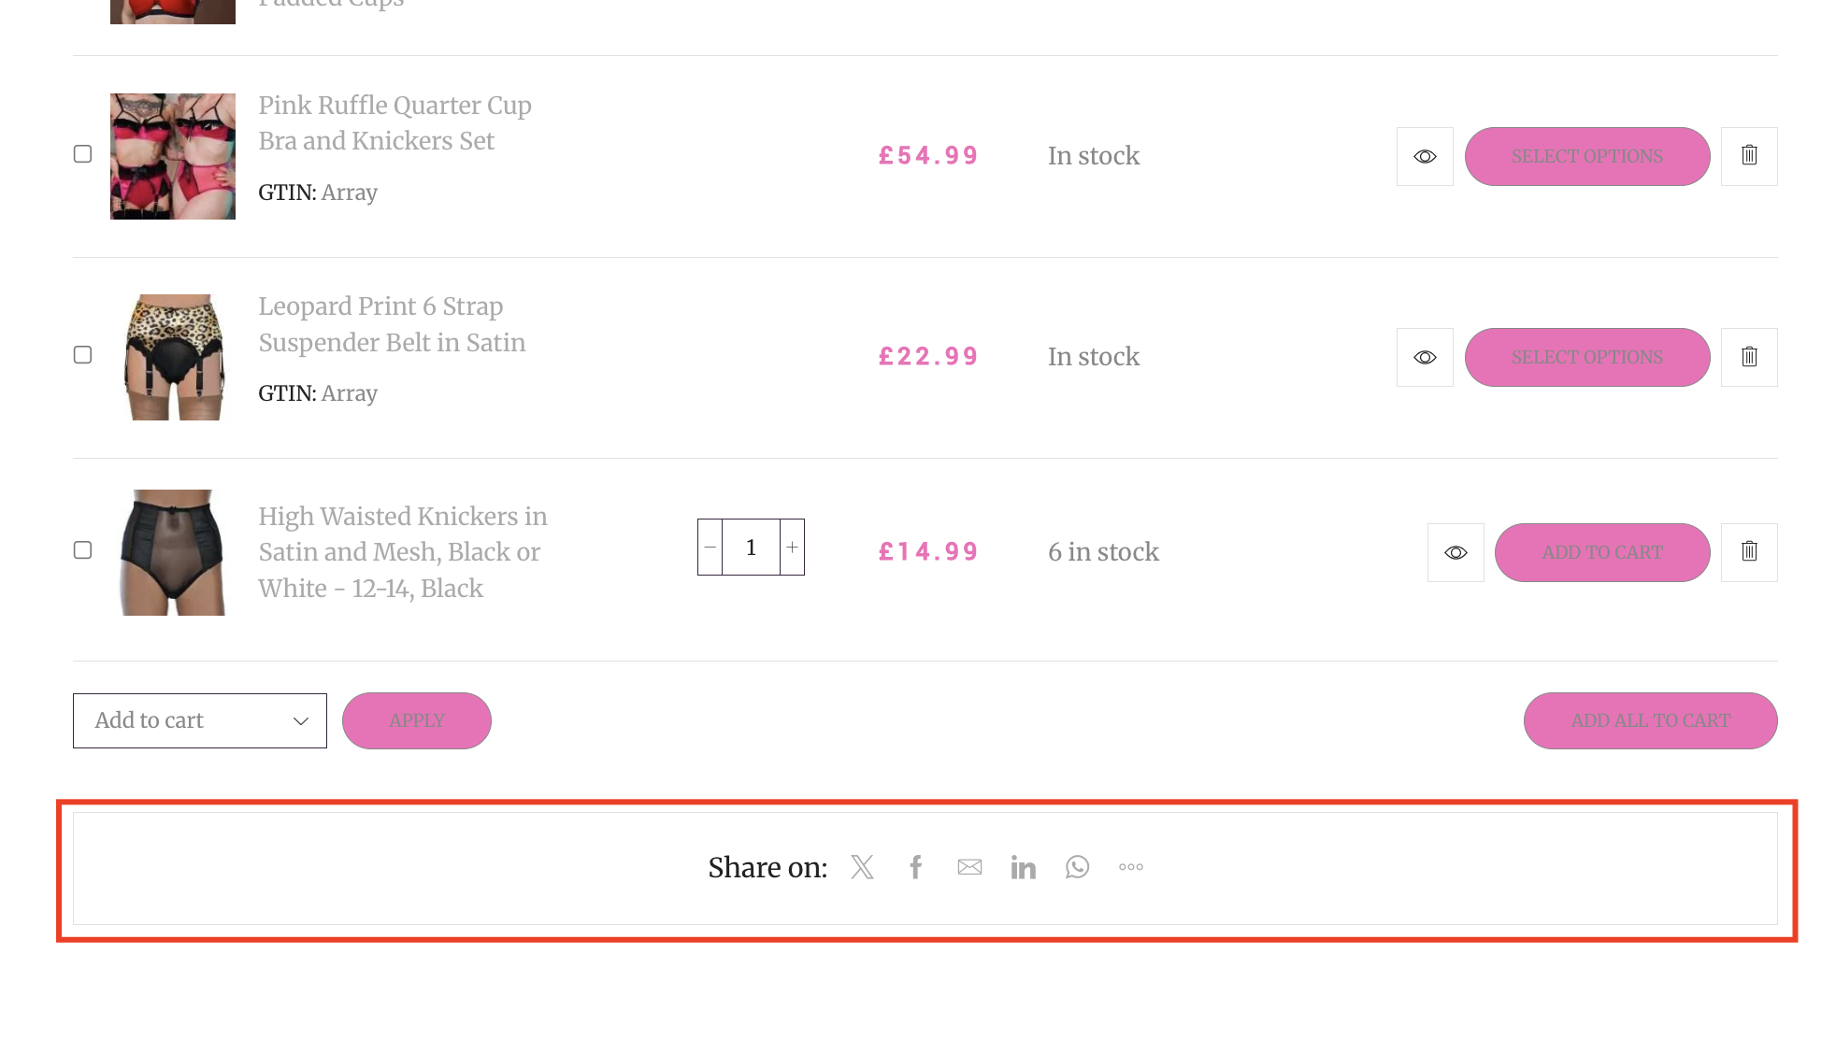Tick the checkbox for Pink Ruffle Bra set

point(83,154)
